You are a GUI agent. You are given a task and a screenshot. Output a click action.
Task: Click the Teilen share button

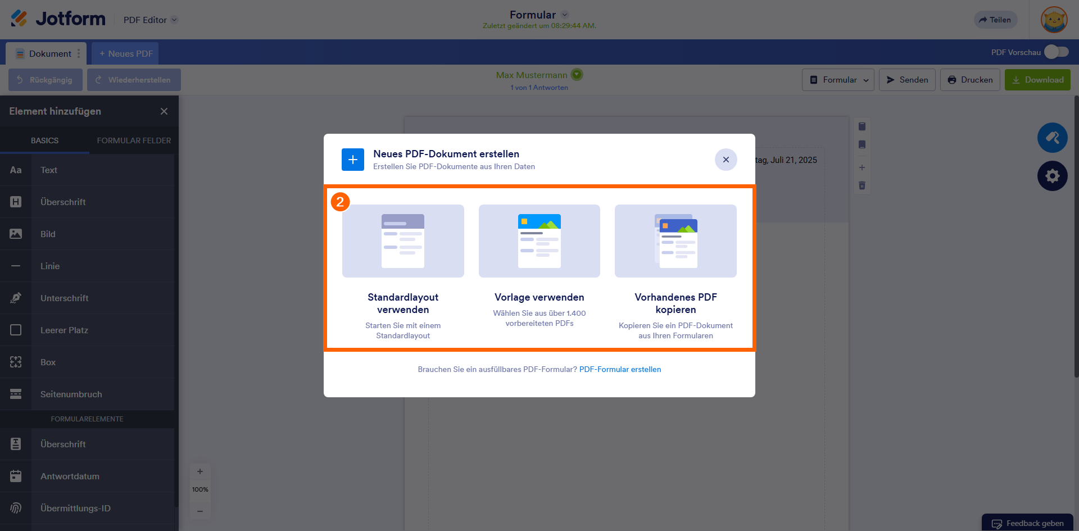[x=995, y=20]
